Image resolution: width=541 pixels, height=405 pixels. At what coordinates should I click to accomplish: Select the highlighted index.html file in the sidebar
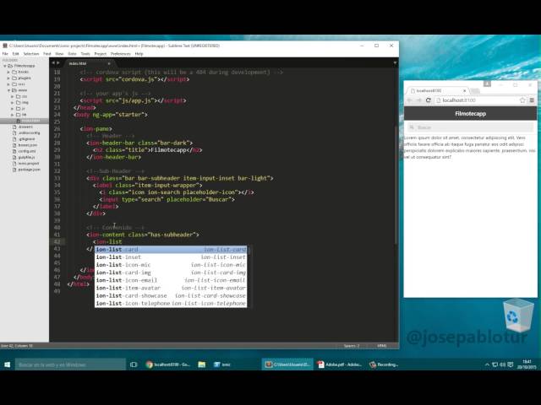click(x=25, y=121)
